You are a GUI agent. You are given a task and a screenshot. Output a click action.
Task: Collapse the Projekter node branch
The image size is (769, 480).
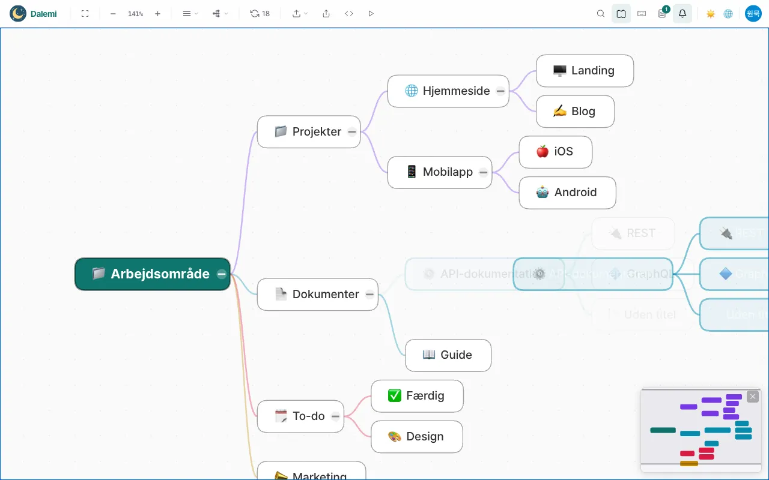tap(352, 132)
